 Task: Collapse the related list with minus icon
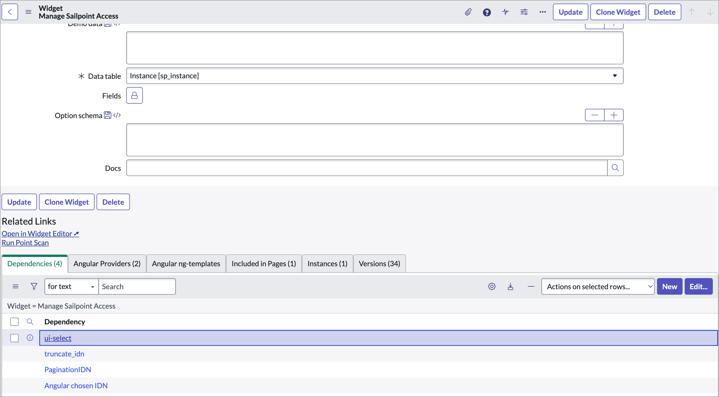(x=531, y=286)
